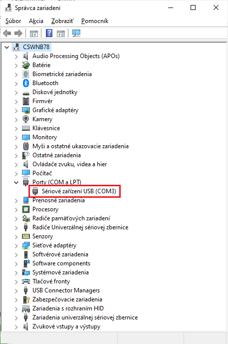Expand Radiče Univerzálnej sériovej zbernice
The width and height of the screenshot is (228, 344).
click(x=16, y=227)
